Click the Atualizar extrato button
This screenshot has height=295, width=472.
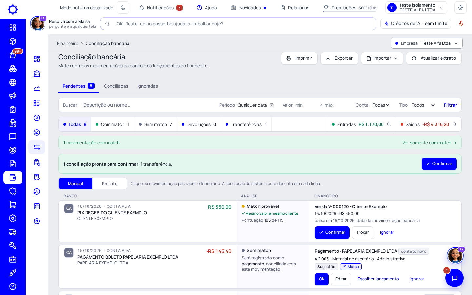click(434, 58)
